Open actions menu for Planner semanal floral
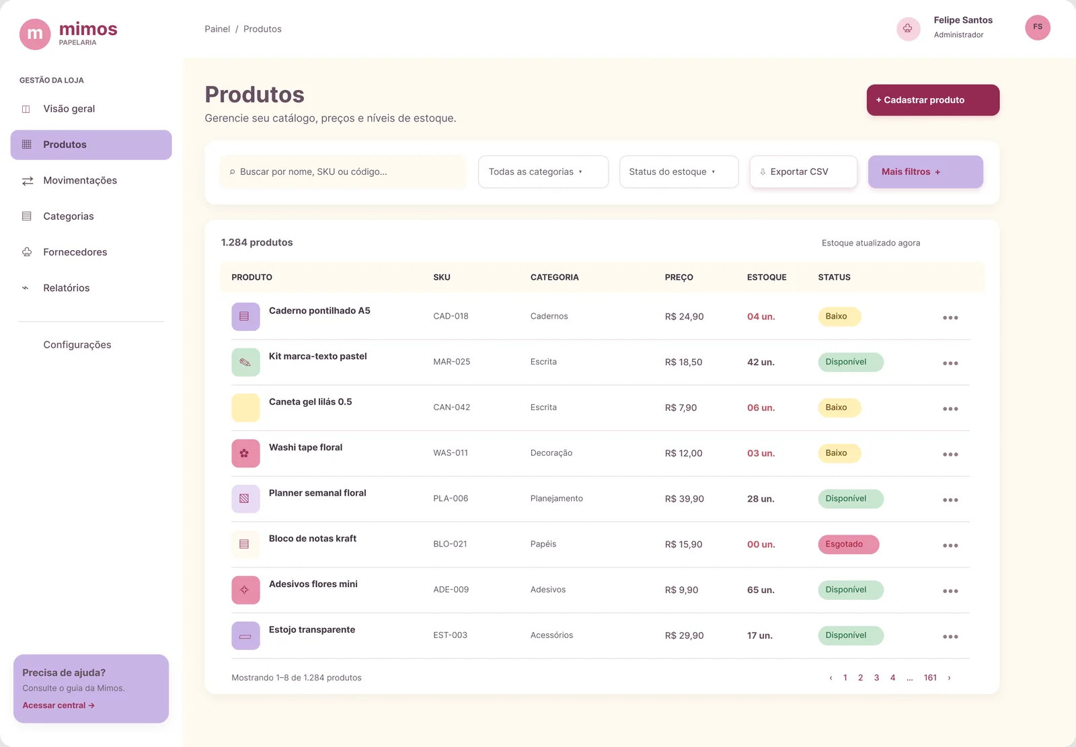 (x=950, y=500)
